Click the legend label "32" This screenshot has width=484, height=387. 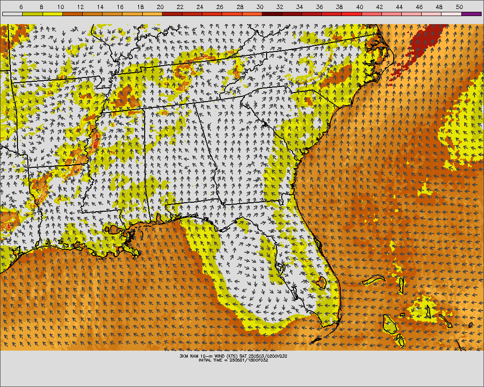click(280, 7)
